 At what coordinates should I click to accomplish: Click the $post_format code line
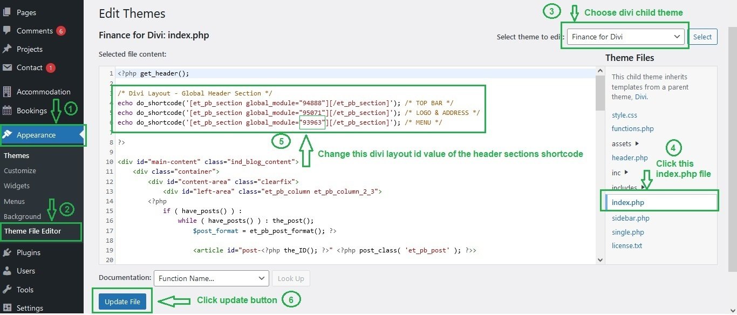[x=264, y=230]
